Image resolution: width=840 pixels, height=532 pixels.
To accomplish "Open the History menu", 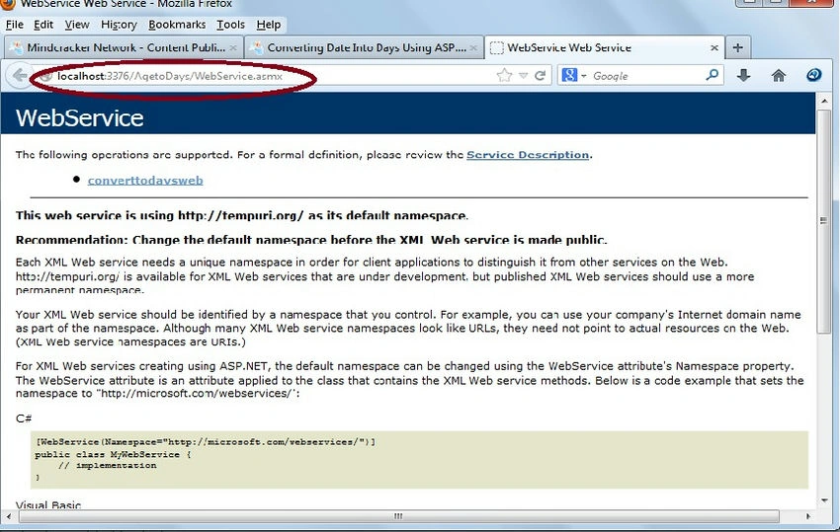I will pos(119,25).
